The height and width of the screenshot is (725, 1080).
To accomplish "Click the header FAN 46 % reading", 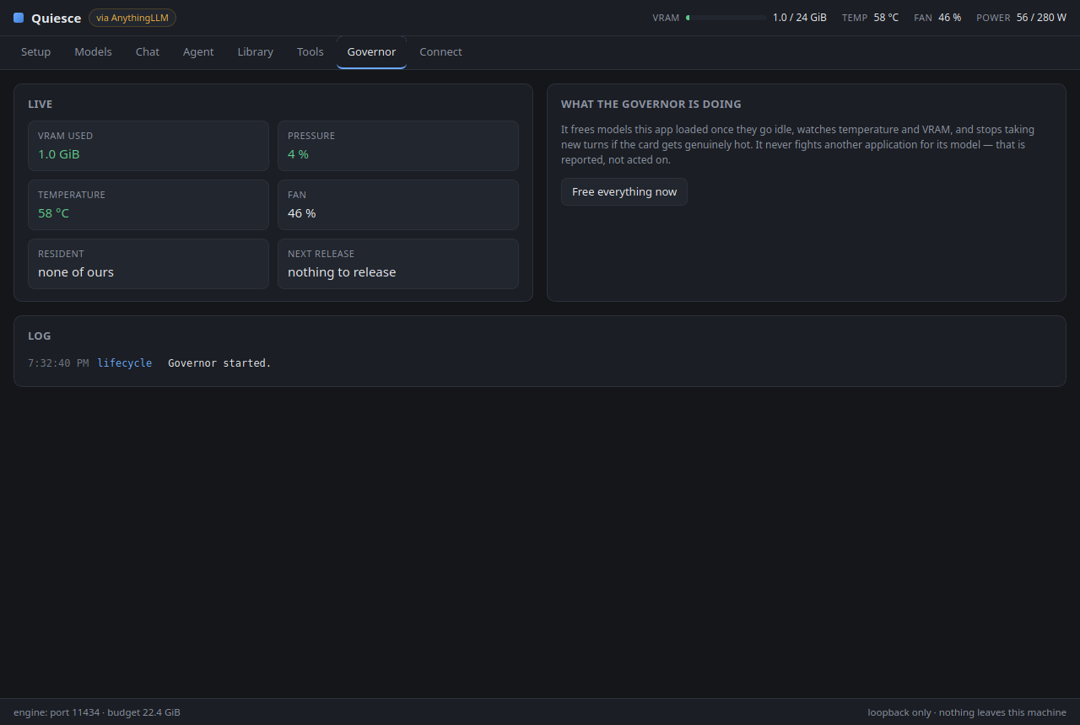I will tap(937, 18).
